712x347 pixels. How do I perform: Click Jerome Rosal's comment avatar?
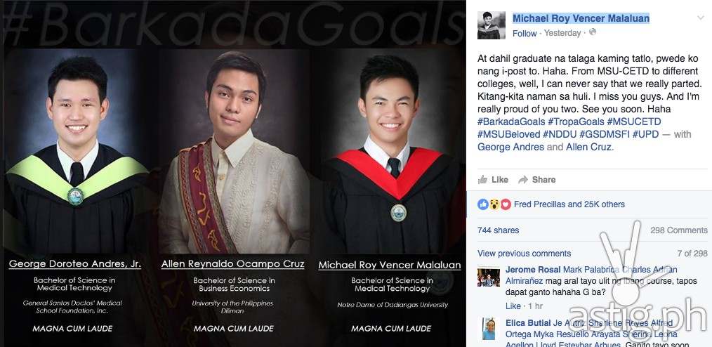489,277
